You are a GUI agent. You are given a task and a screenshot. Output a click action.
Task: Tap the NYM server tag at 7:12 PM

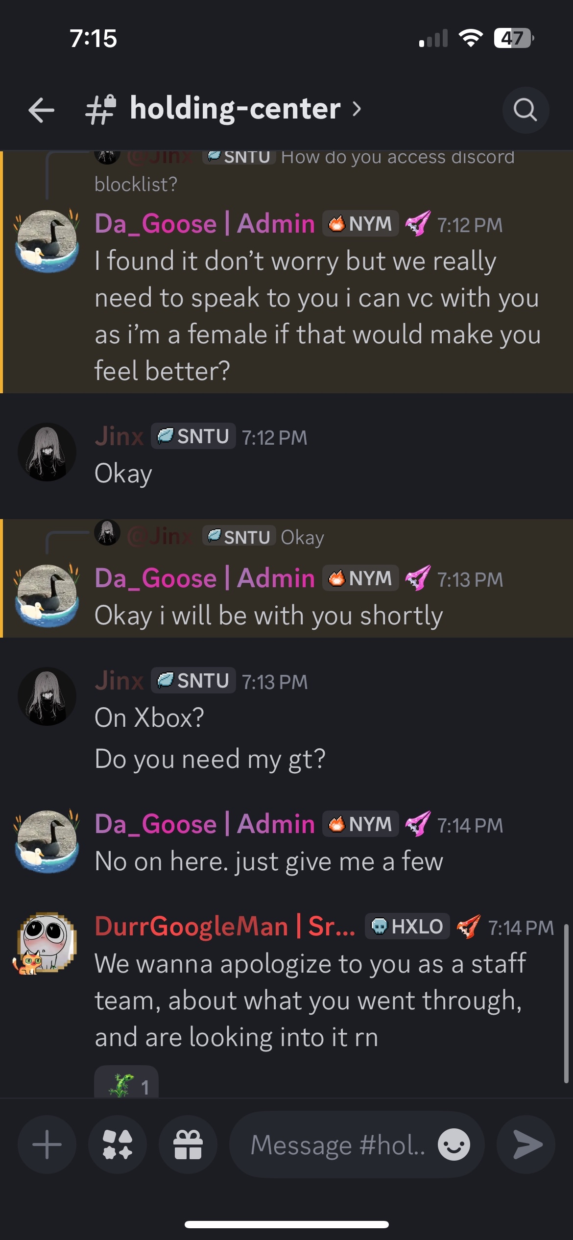click(x=360, y=224)
